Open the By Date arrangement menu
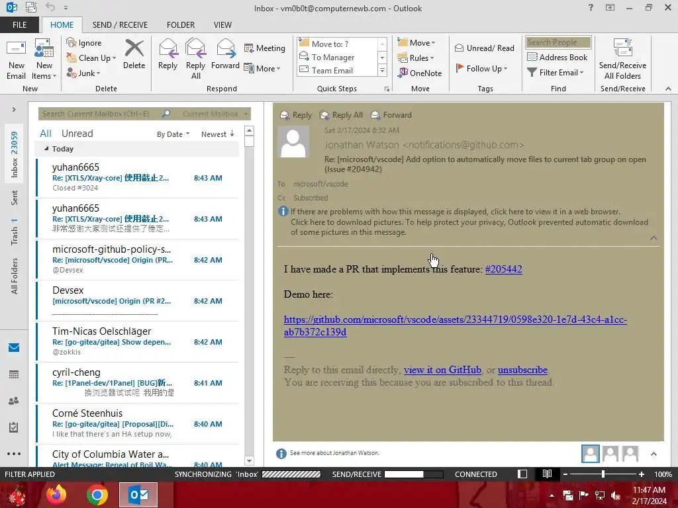This screenshot has height=508, width=678. click(x=173, y=134)
